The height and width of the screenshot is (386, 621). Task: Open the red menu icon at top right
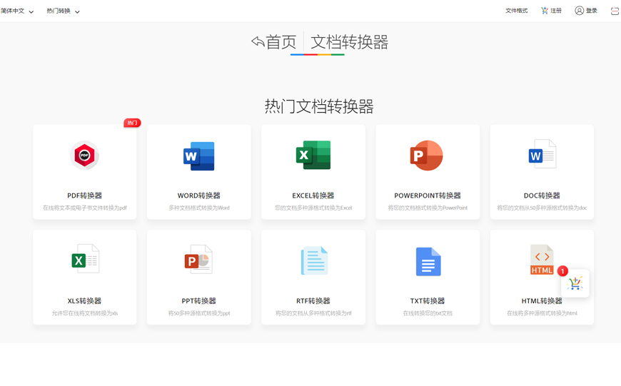(615, 11)
